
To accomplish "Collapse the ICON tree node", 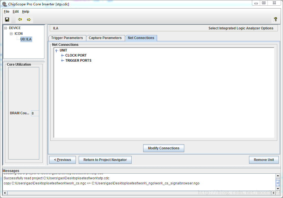I will point(11,34).
